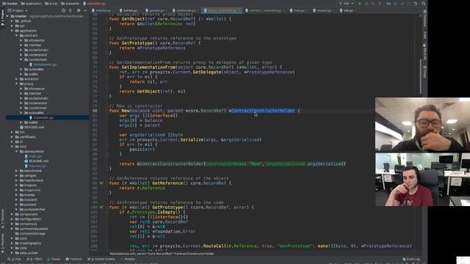Open the Version Control tool window

pos(101,259)
